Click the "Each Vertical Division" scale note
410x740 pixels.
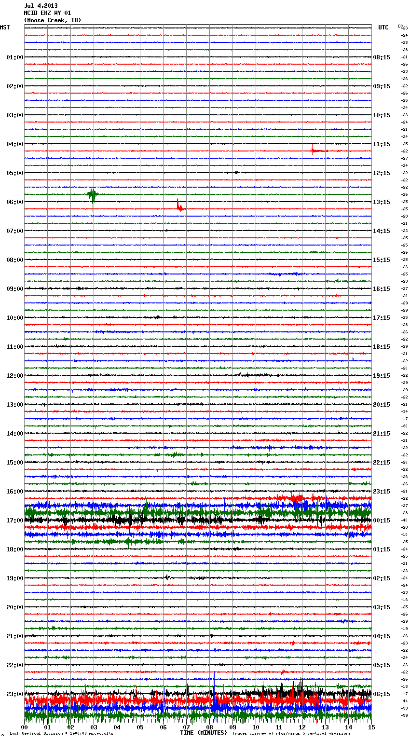pos(61,733)
